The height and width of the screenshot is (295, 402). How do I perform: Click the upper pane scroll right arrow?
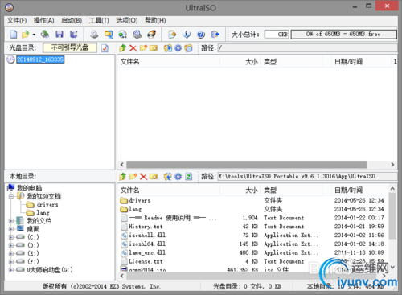pos(392,164)
